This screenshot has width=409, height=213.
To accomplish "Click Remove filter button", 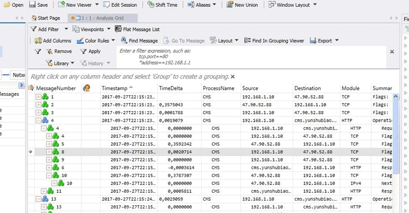I will 59,52.
